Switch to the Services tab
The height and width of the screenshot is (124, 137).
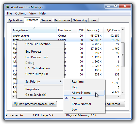[x=46, y=20]
